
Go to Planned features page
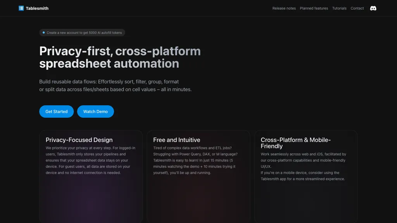click(314, 9)
